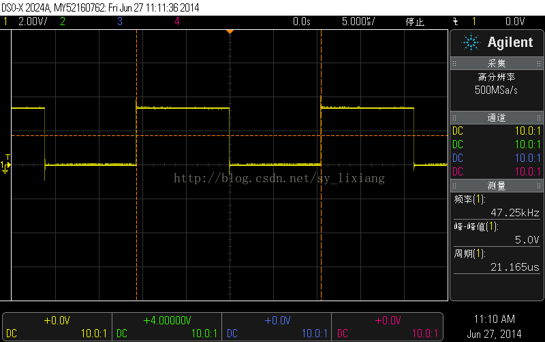Click the 11:10 AM clock display

click(x=495, y=319)
